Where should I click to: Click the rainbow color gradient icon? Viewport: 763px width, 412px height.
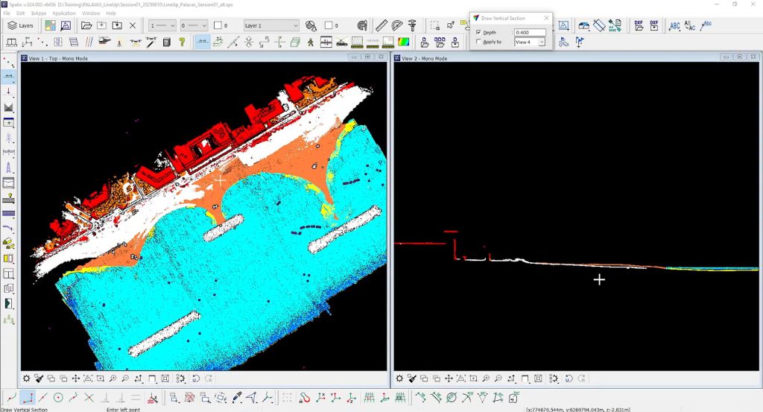(403, 42)
